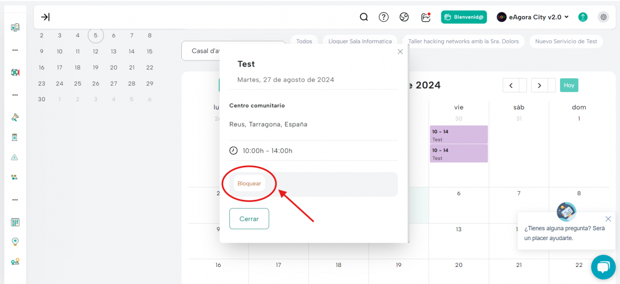Select Nuevo Serivicio de Test filter
The height and width of the screenshot is (284, 620).
pyautogui.click(x=566, y=41)
